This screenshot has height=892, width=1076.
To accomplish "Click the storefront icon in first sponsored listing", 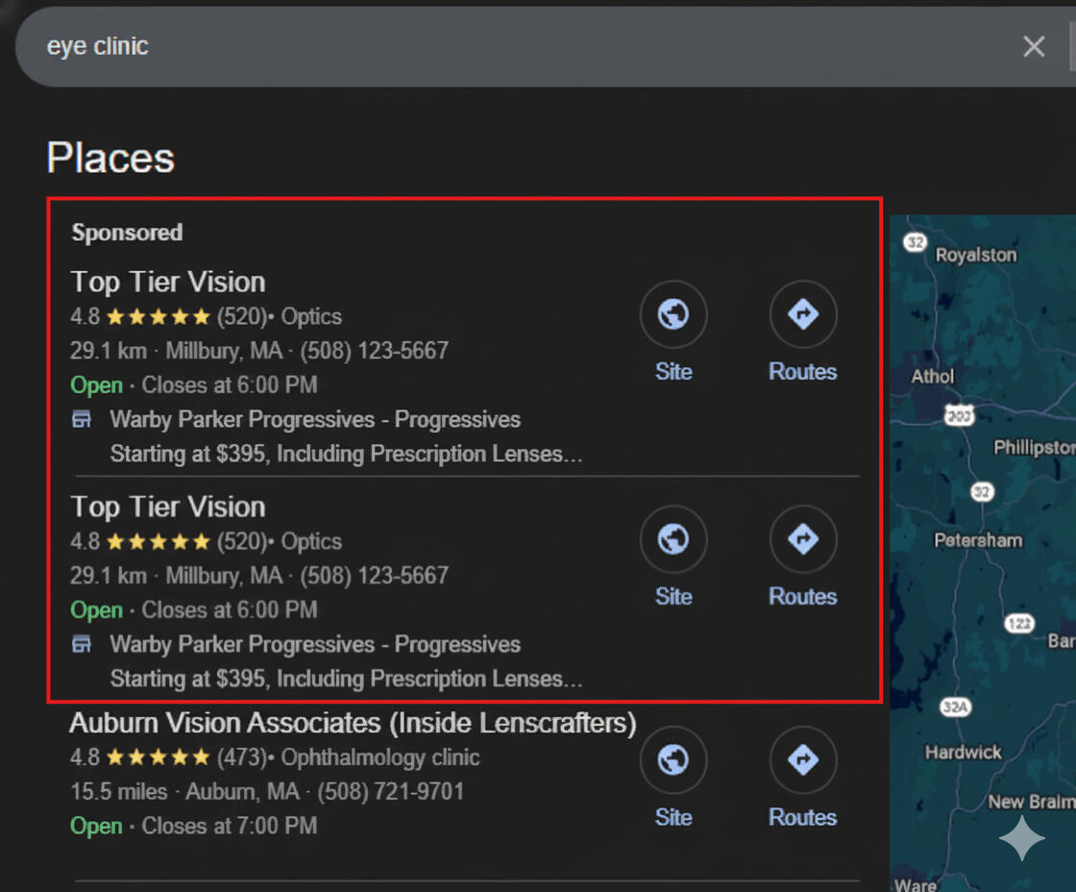I will [82, 420].
